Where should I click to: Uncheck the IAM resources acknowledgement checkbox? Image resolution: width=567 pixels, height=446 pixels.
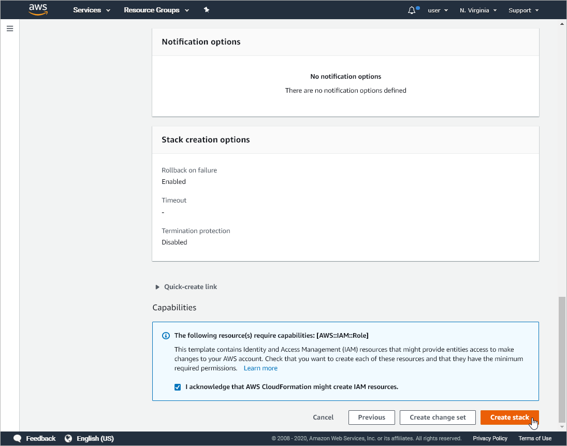178,387
